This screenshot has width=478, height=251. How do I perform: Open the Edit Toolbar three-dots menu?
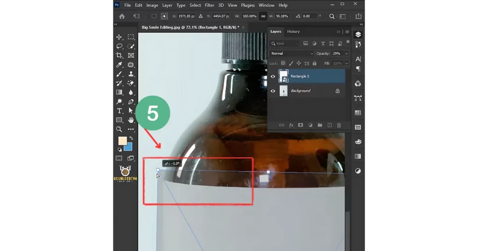(131, 129)
